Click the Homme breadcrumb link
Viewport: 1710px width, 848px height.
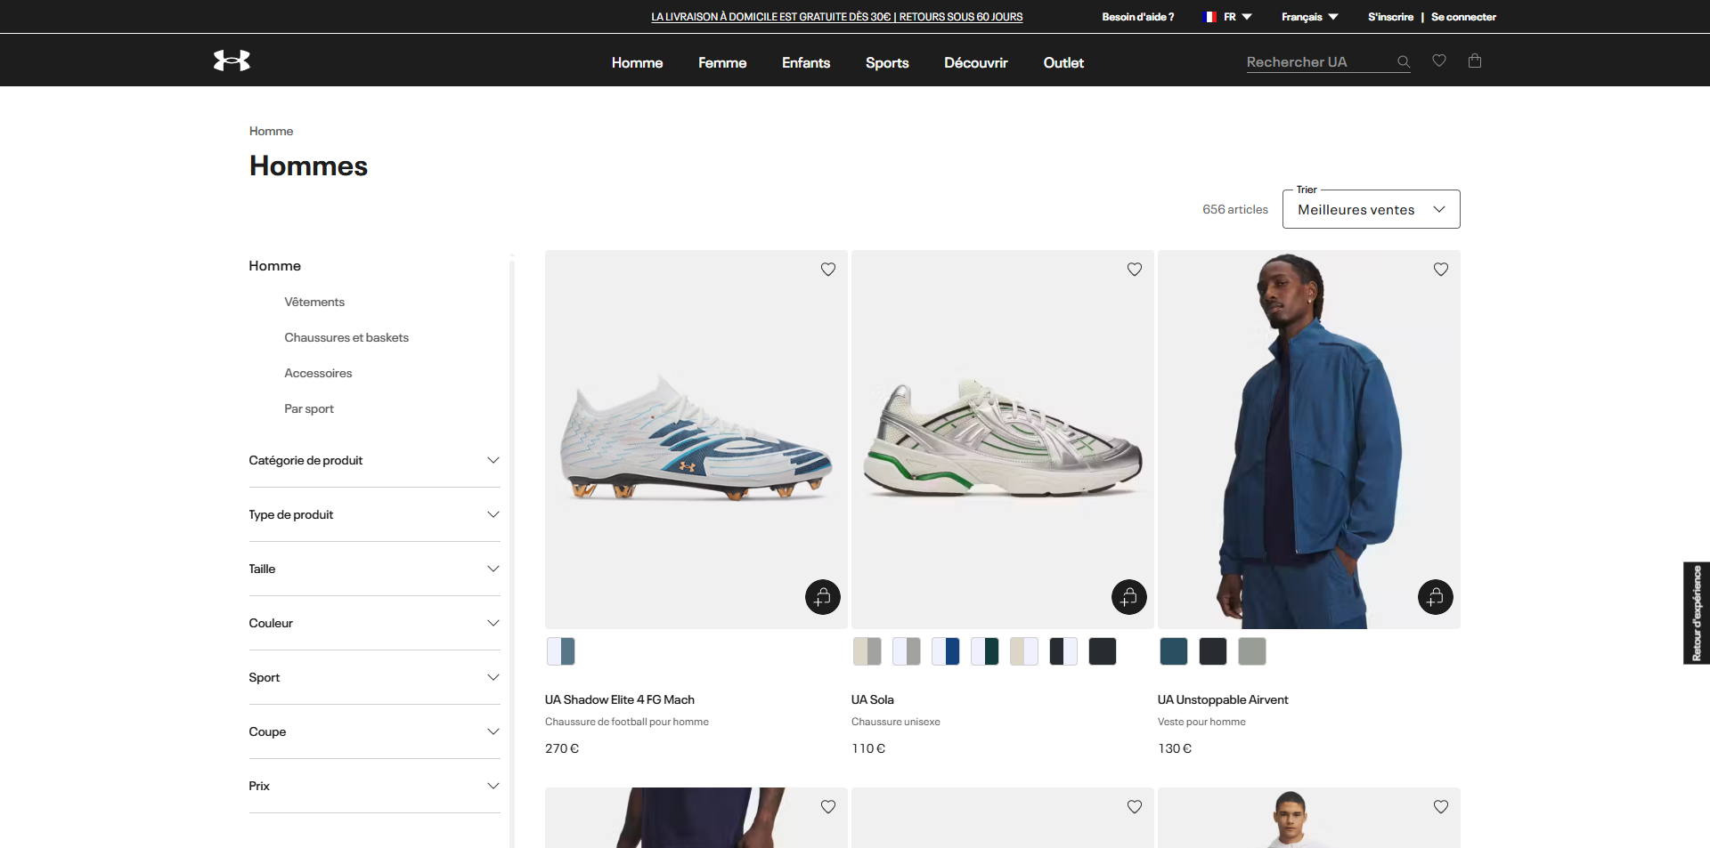[271, 131]
